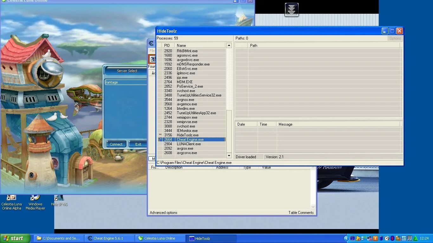
Task: Select svchost.exe with PID 3088
Action: (x=191, y=126)
